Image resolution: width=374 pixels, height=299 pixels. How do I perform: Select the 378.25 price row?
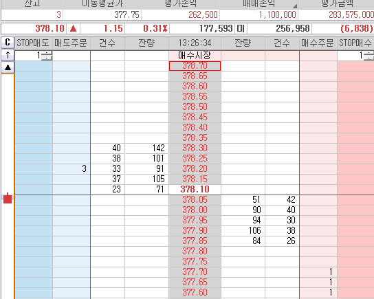point(195,159)
